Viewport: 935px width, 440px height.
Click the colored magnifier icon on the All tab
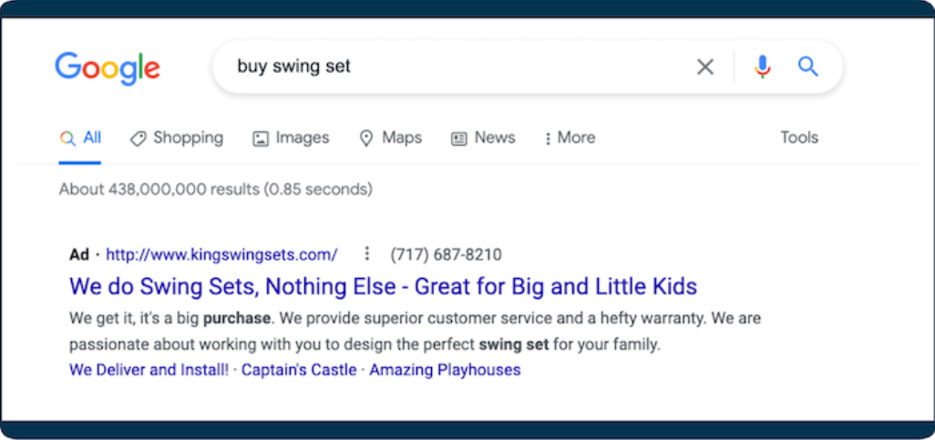coord(67,138)
